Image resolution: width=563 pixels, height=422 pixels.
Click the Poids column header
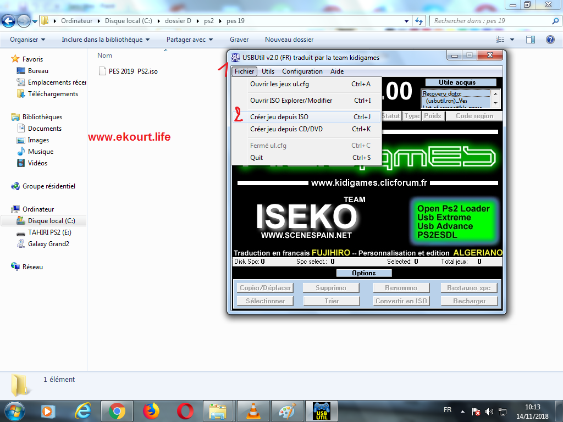[x=433, y=116]
